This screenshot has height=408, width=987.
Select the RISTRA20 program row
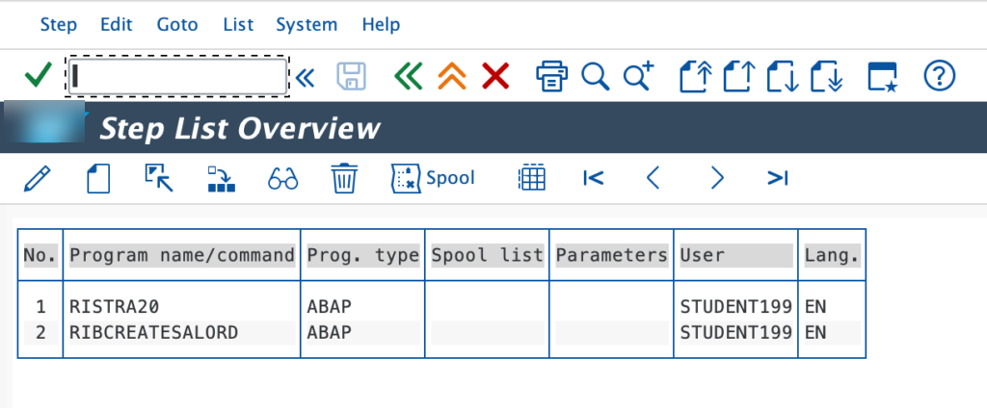441,307
